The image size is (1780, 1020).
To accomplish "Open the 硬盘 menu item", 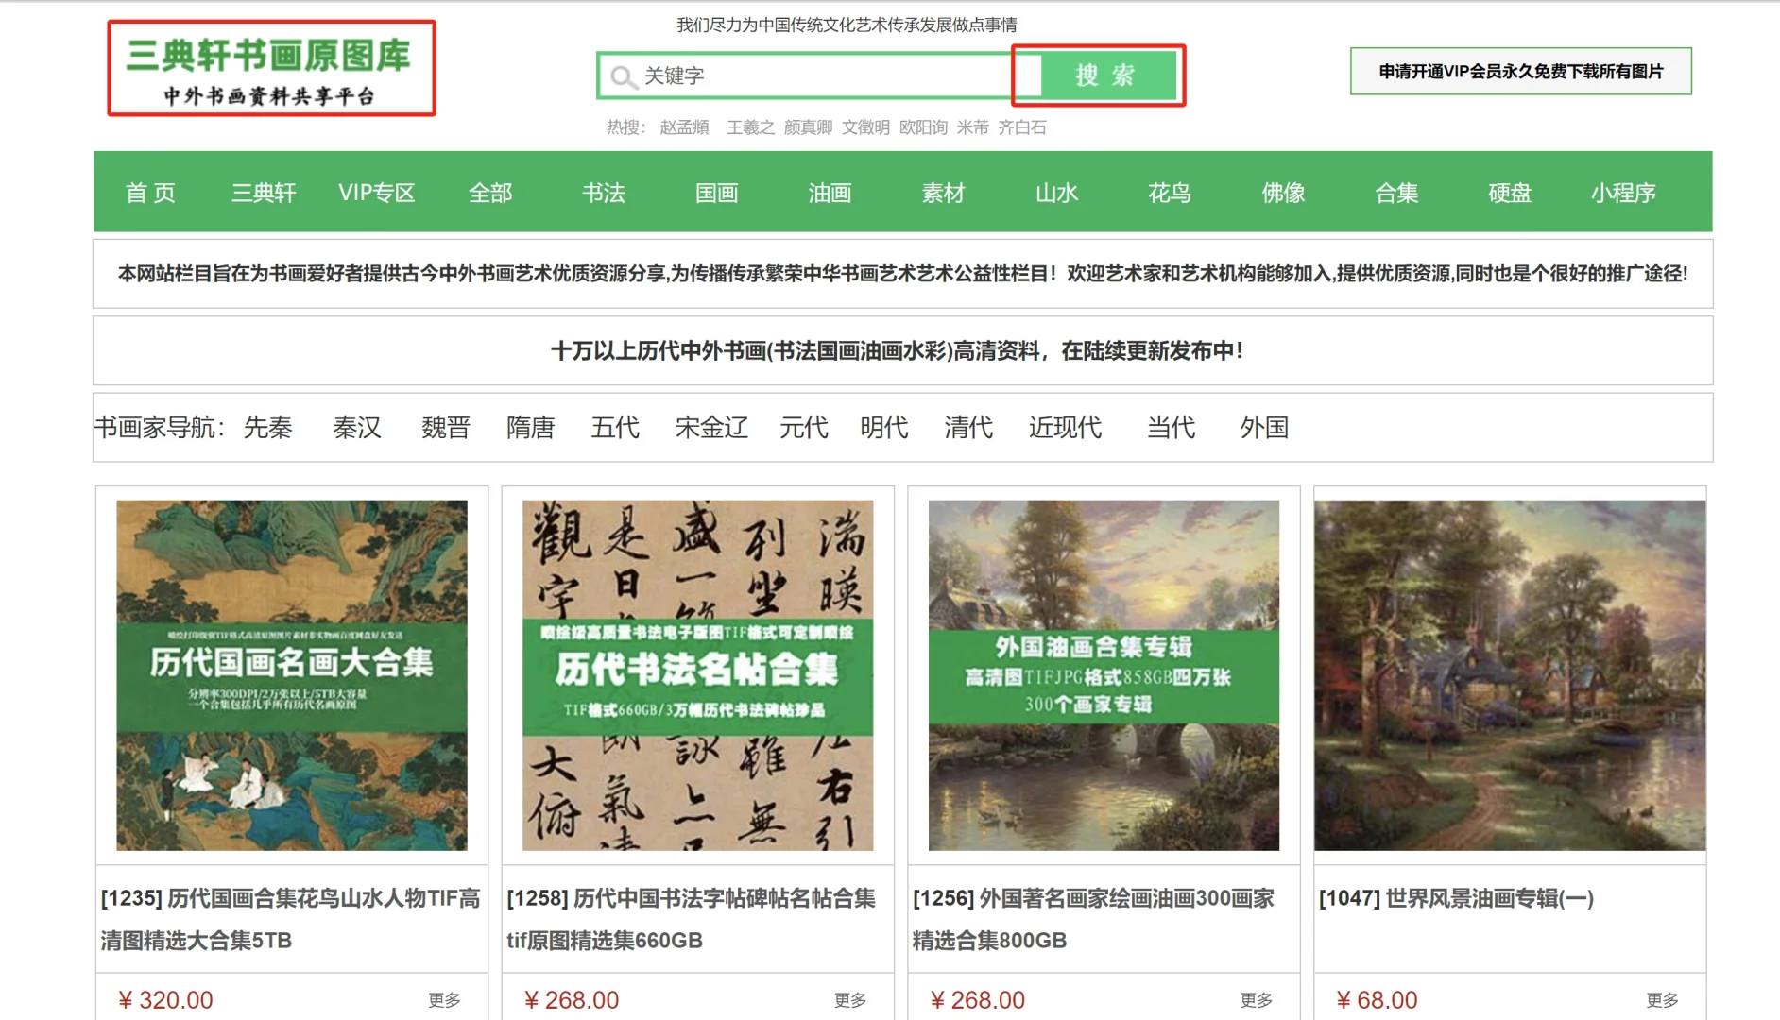I will pyautogui.click(x=1510, y=193).
